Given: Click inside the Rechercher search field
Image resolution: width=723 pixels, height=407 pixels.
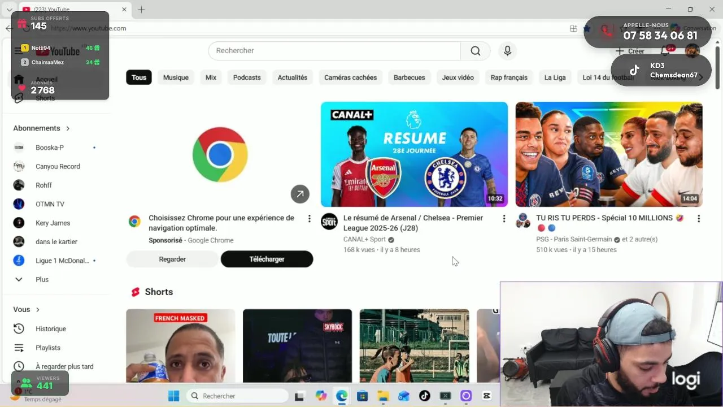Looking at the screenshot, I should click(x=334, y=51).
